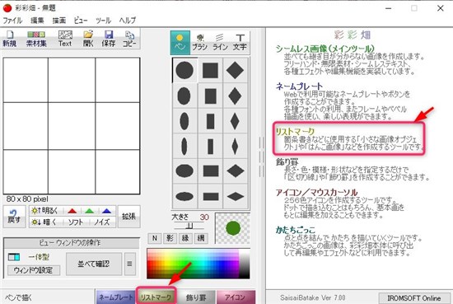Click the green triangle color adjust
Viewport: 453px width, 304px height.
coord(90,211)
